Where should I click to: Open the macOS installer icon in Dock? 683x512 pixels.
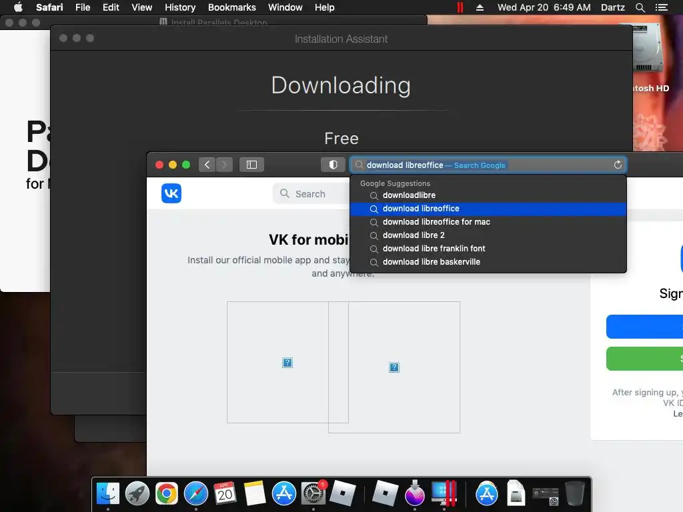(414, 494)
